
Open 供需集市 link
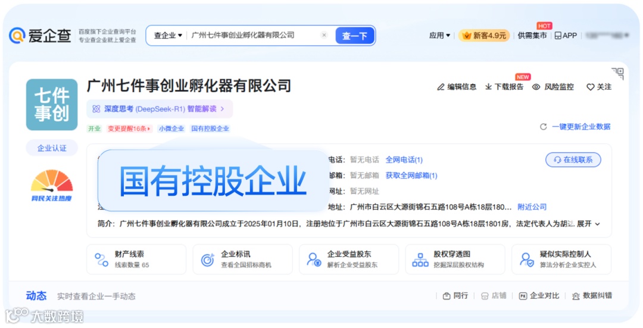pyautogui.click(x=532, y=36)
